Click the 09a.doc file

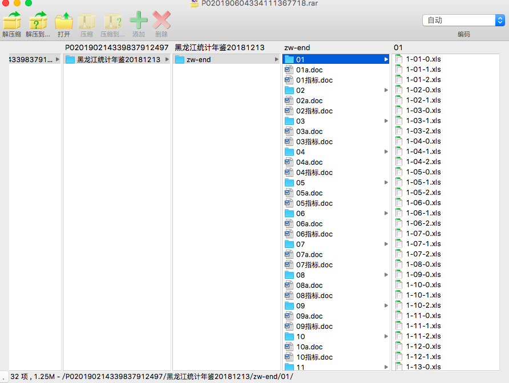(336, 316)
